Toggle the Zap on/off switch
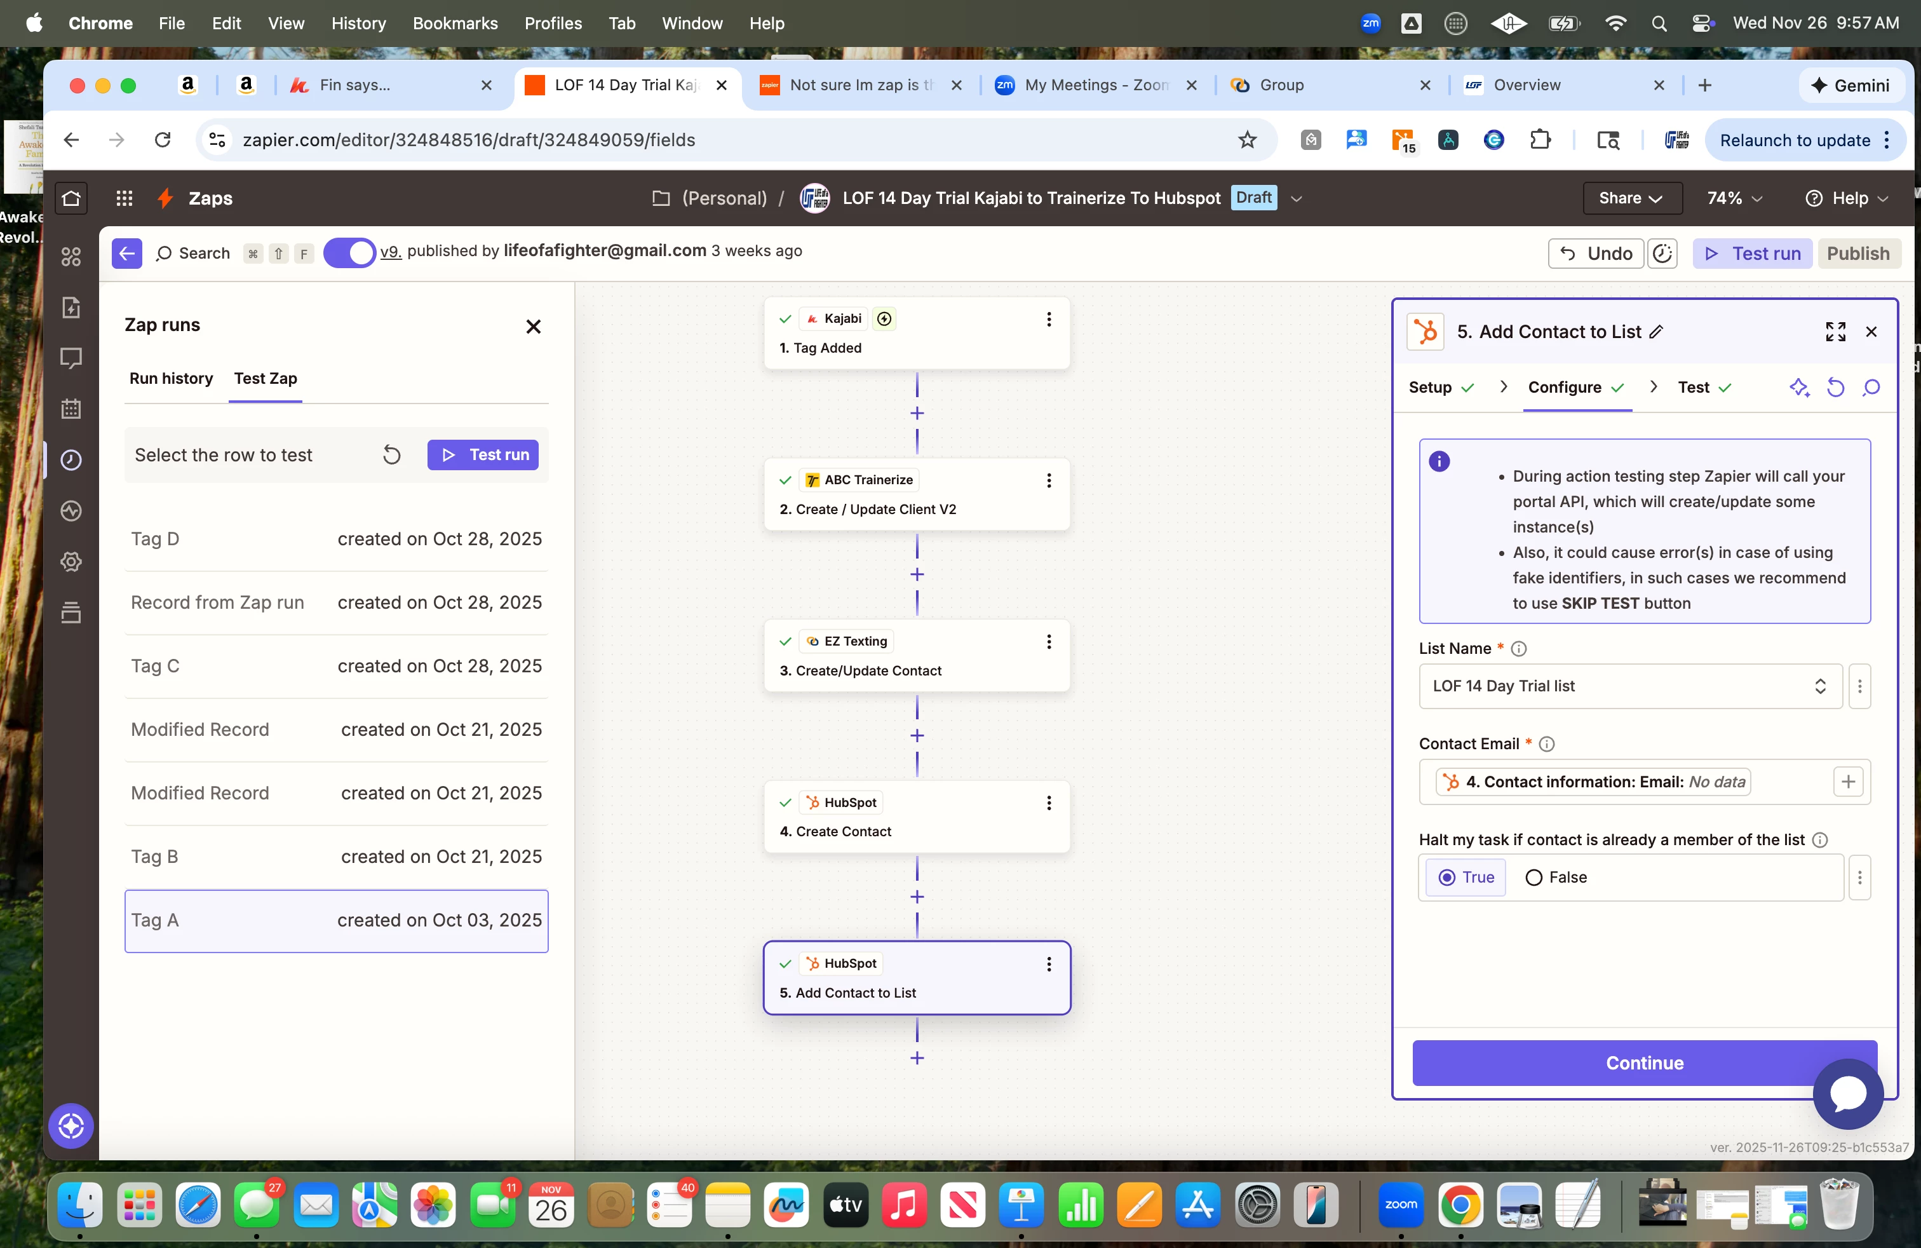The width and height of the screenshot is (1921, 1248). 349,253
